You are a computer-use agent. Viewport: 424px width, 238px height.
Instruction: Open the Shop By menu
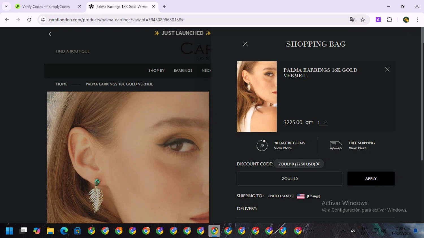156,71
